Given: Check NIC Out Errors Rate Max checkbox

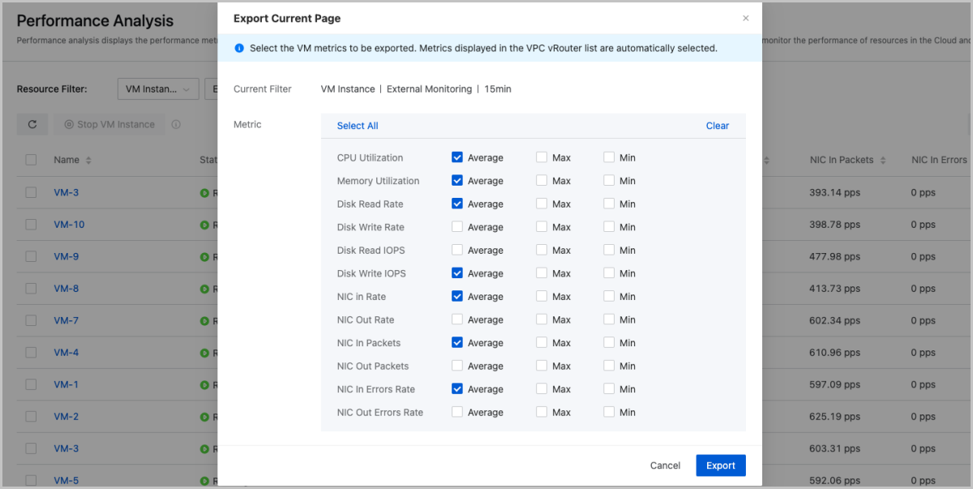Looking at the screenshot, I should pyautogui.click(x=542, y=412).
